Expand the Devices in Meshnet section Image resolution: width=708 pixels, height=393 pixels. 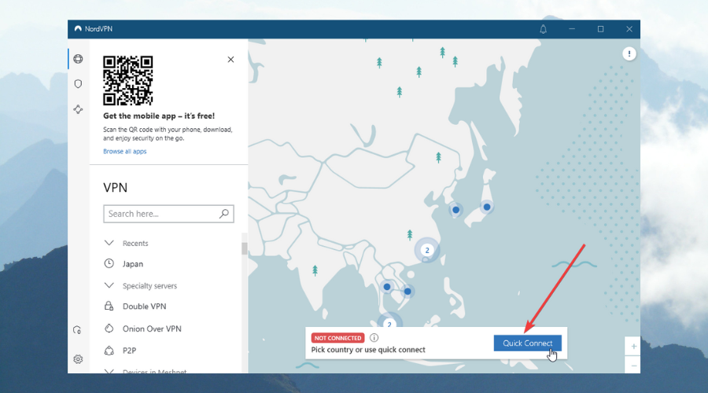109,371
